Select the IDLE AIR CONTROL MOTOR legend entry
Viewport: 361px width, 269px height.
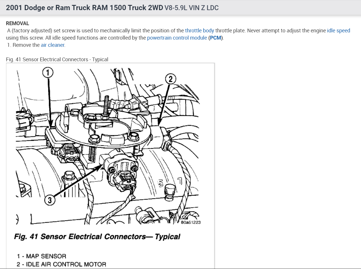point(61,264)
